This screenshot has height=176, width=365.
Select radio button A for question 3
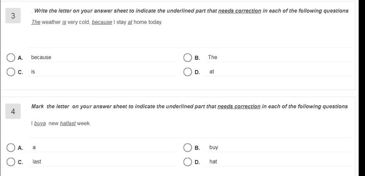[x=10, y=58]
